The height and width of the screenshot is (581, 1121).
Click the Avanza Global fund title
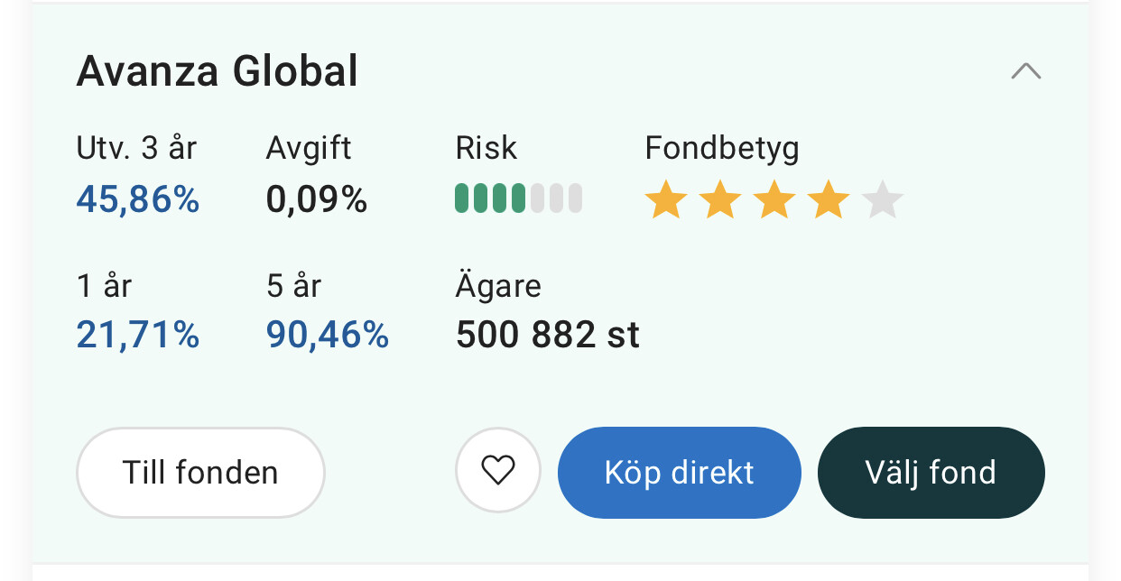[x=217, y=71]
